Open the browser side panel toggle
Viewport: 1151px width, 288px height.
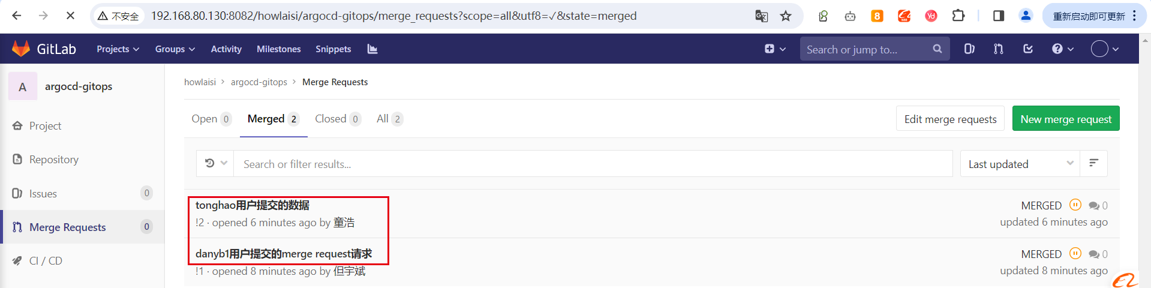tap(999, 16)
